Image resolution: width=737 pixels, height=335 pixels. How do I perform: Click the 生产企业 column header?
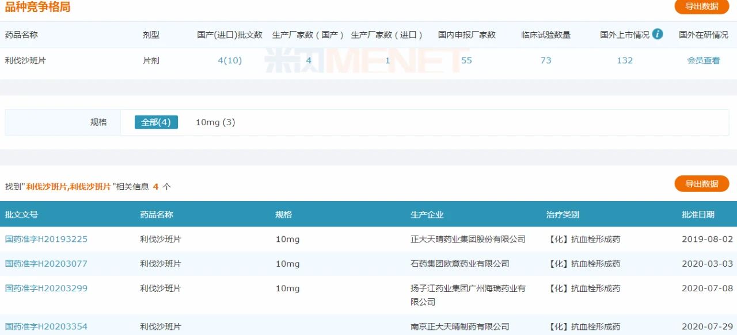click(427, 214)
